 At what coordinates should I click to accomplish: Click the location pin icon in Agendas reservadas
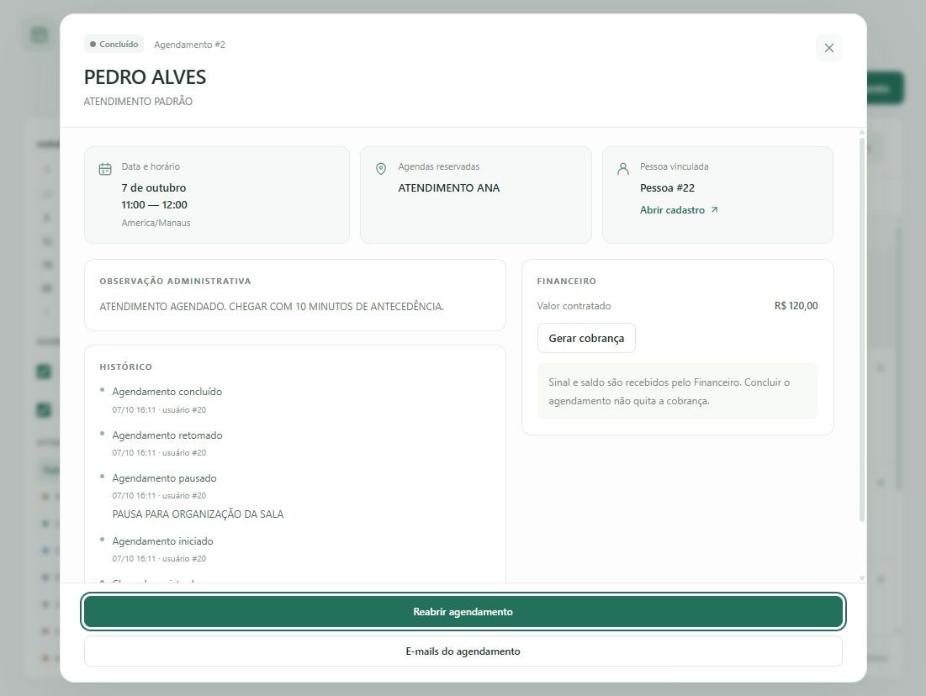(x=381, y=170)
